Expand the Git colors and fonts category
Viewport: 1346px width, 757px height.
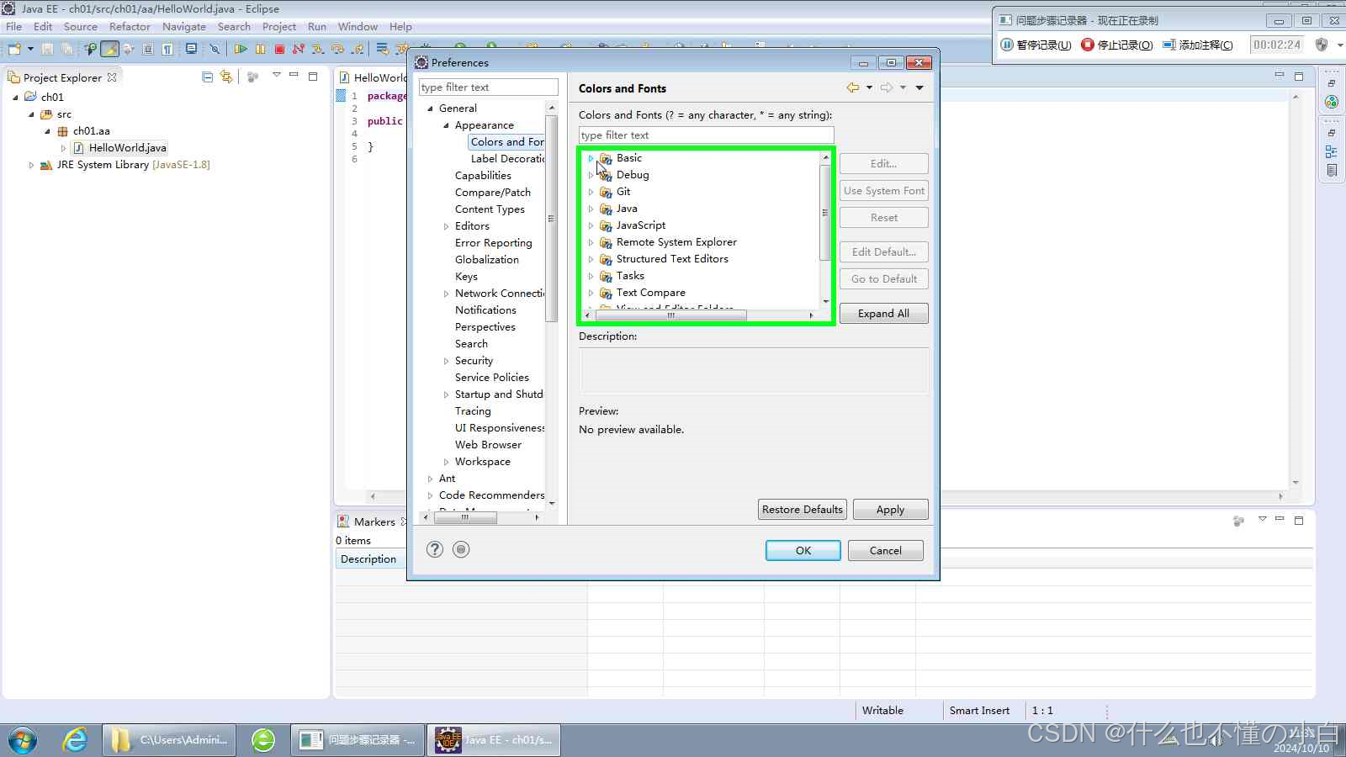591,192
